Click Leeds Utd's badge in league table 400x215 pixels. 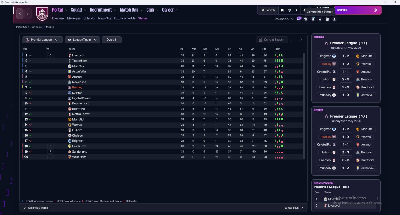[x=70, y=146]
